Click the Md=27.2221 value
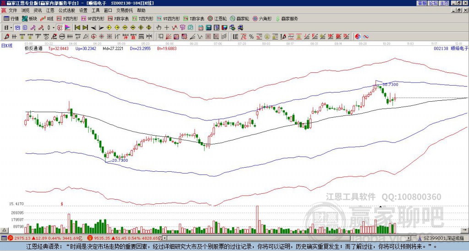The image size is (469, 251). pyautogui.click(x=113, y=48)
